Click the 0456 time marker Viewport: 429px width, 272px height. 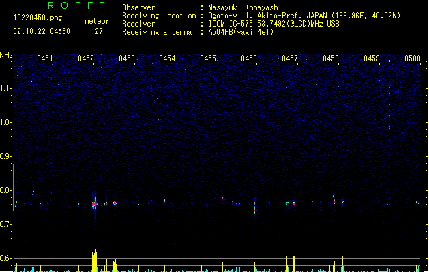pyautogui.click(x=249, y=58)
